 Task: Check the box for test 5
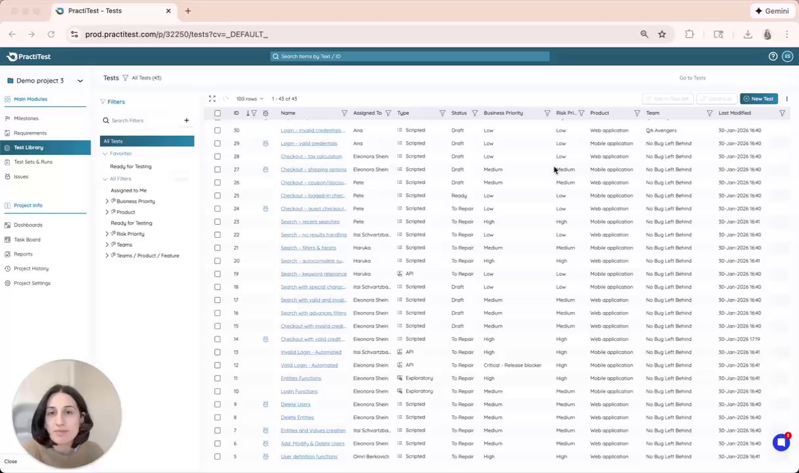coord(217,457)
